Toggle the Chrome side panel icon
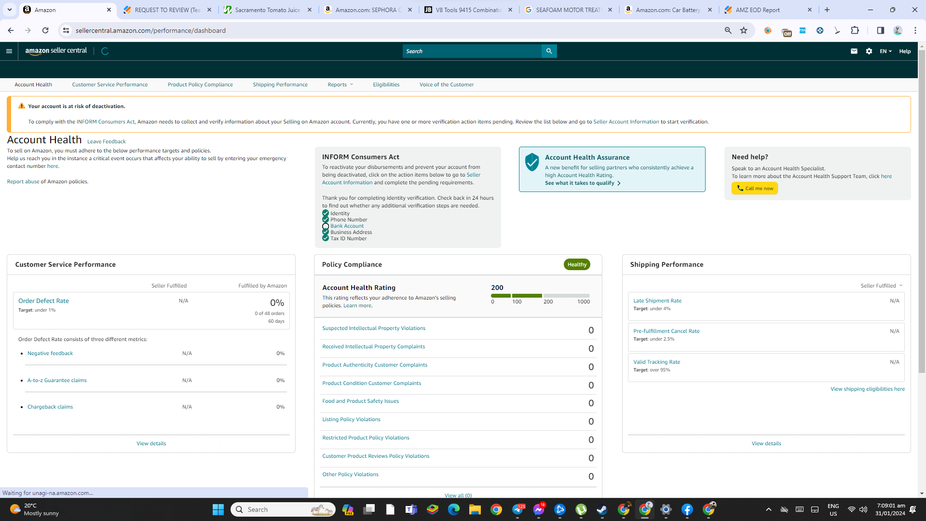The height and width of the screenshot is (521, 926). 881,30
